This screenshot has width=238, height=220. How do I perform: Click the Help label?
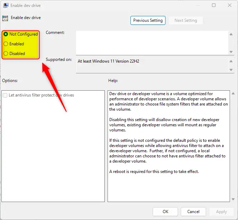pyautogui.click(x=113, y=81)
